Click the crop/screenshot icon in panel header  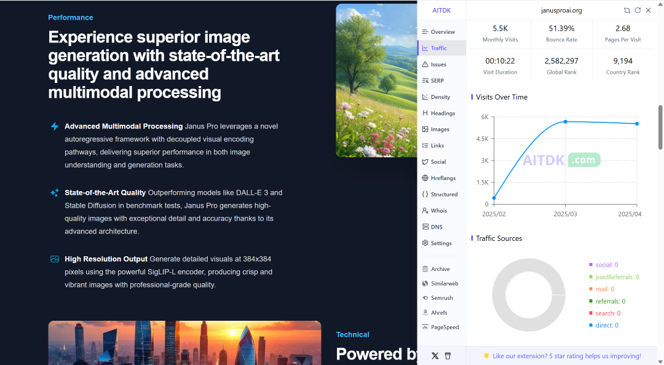coord(627,10)
